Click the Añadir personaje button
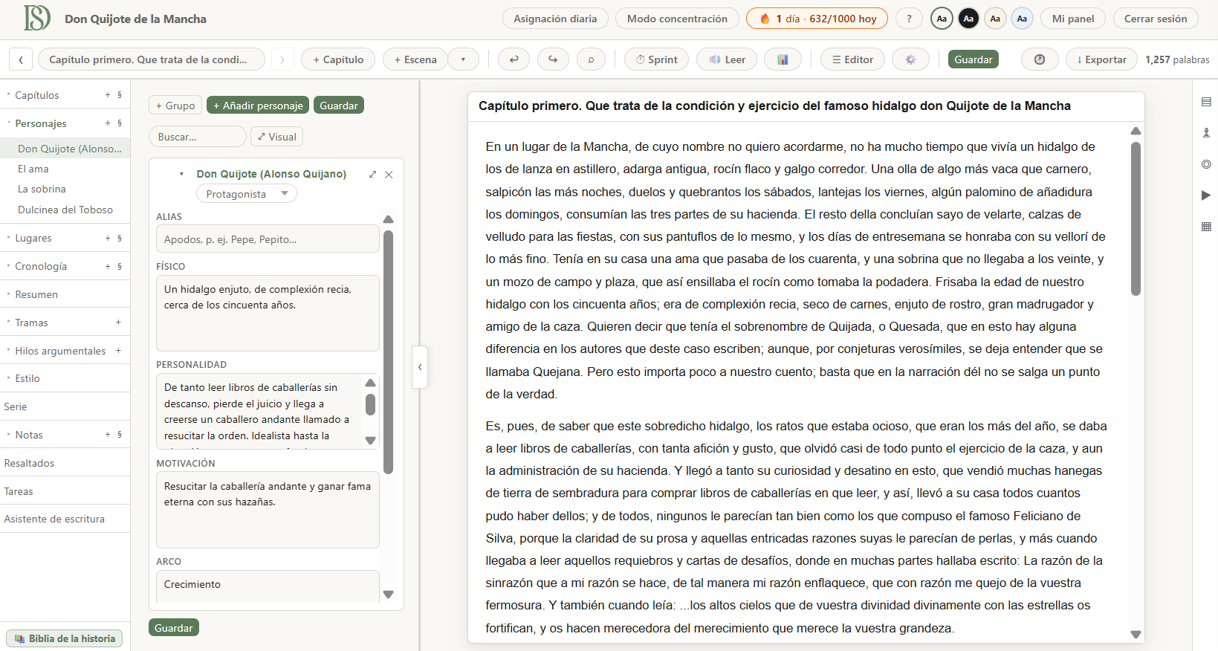1218x651 pixels. 258,106
